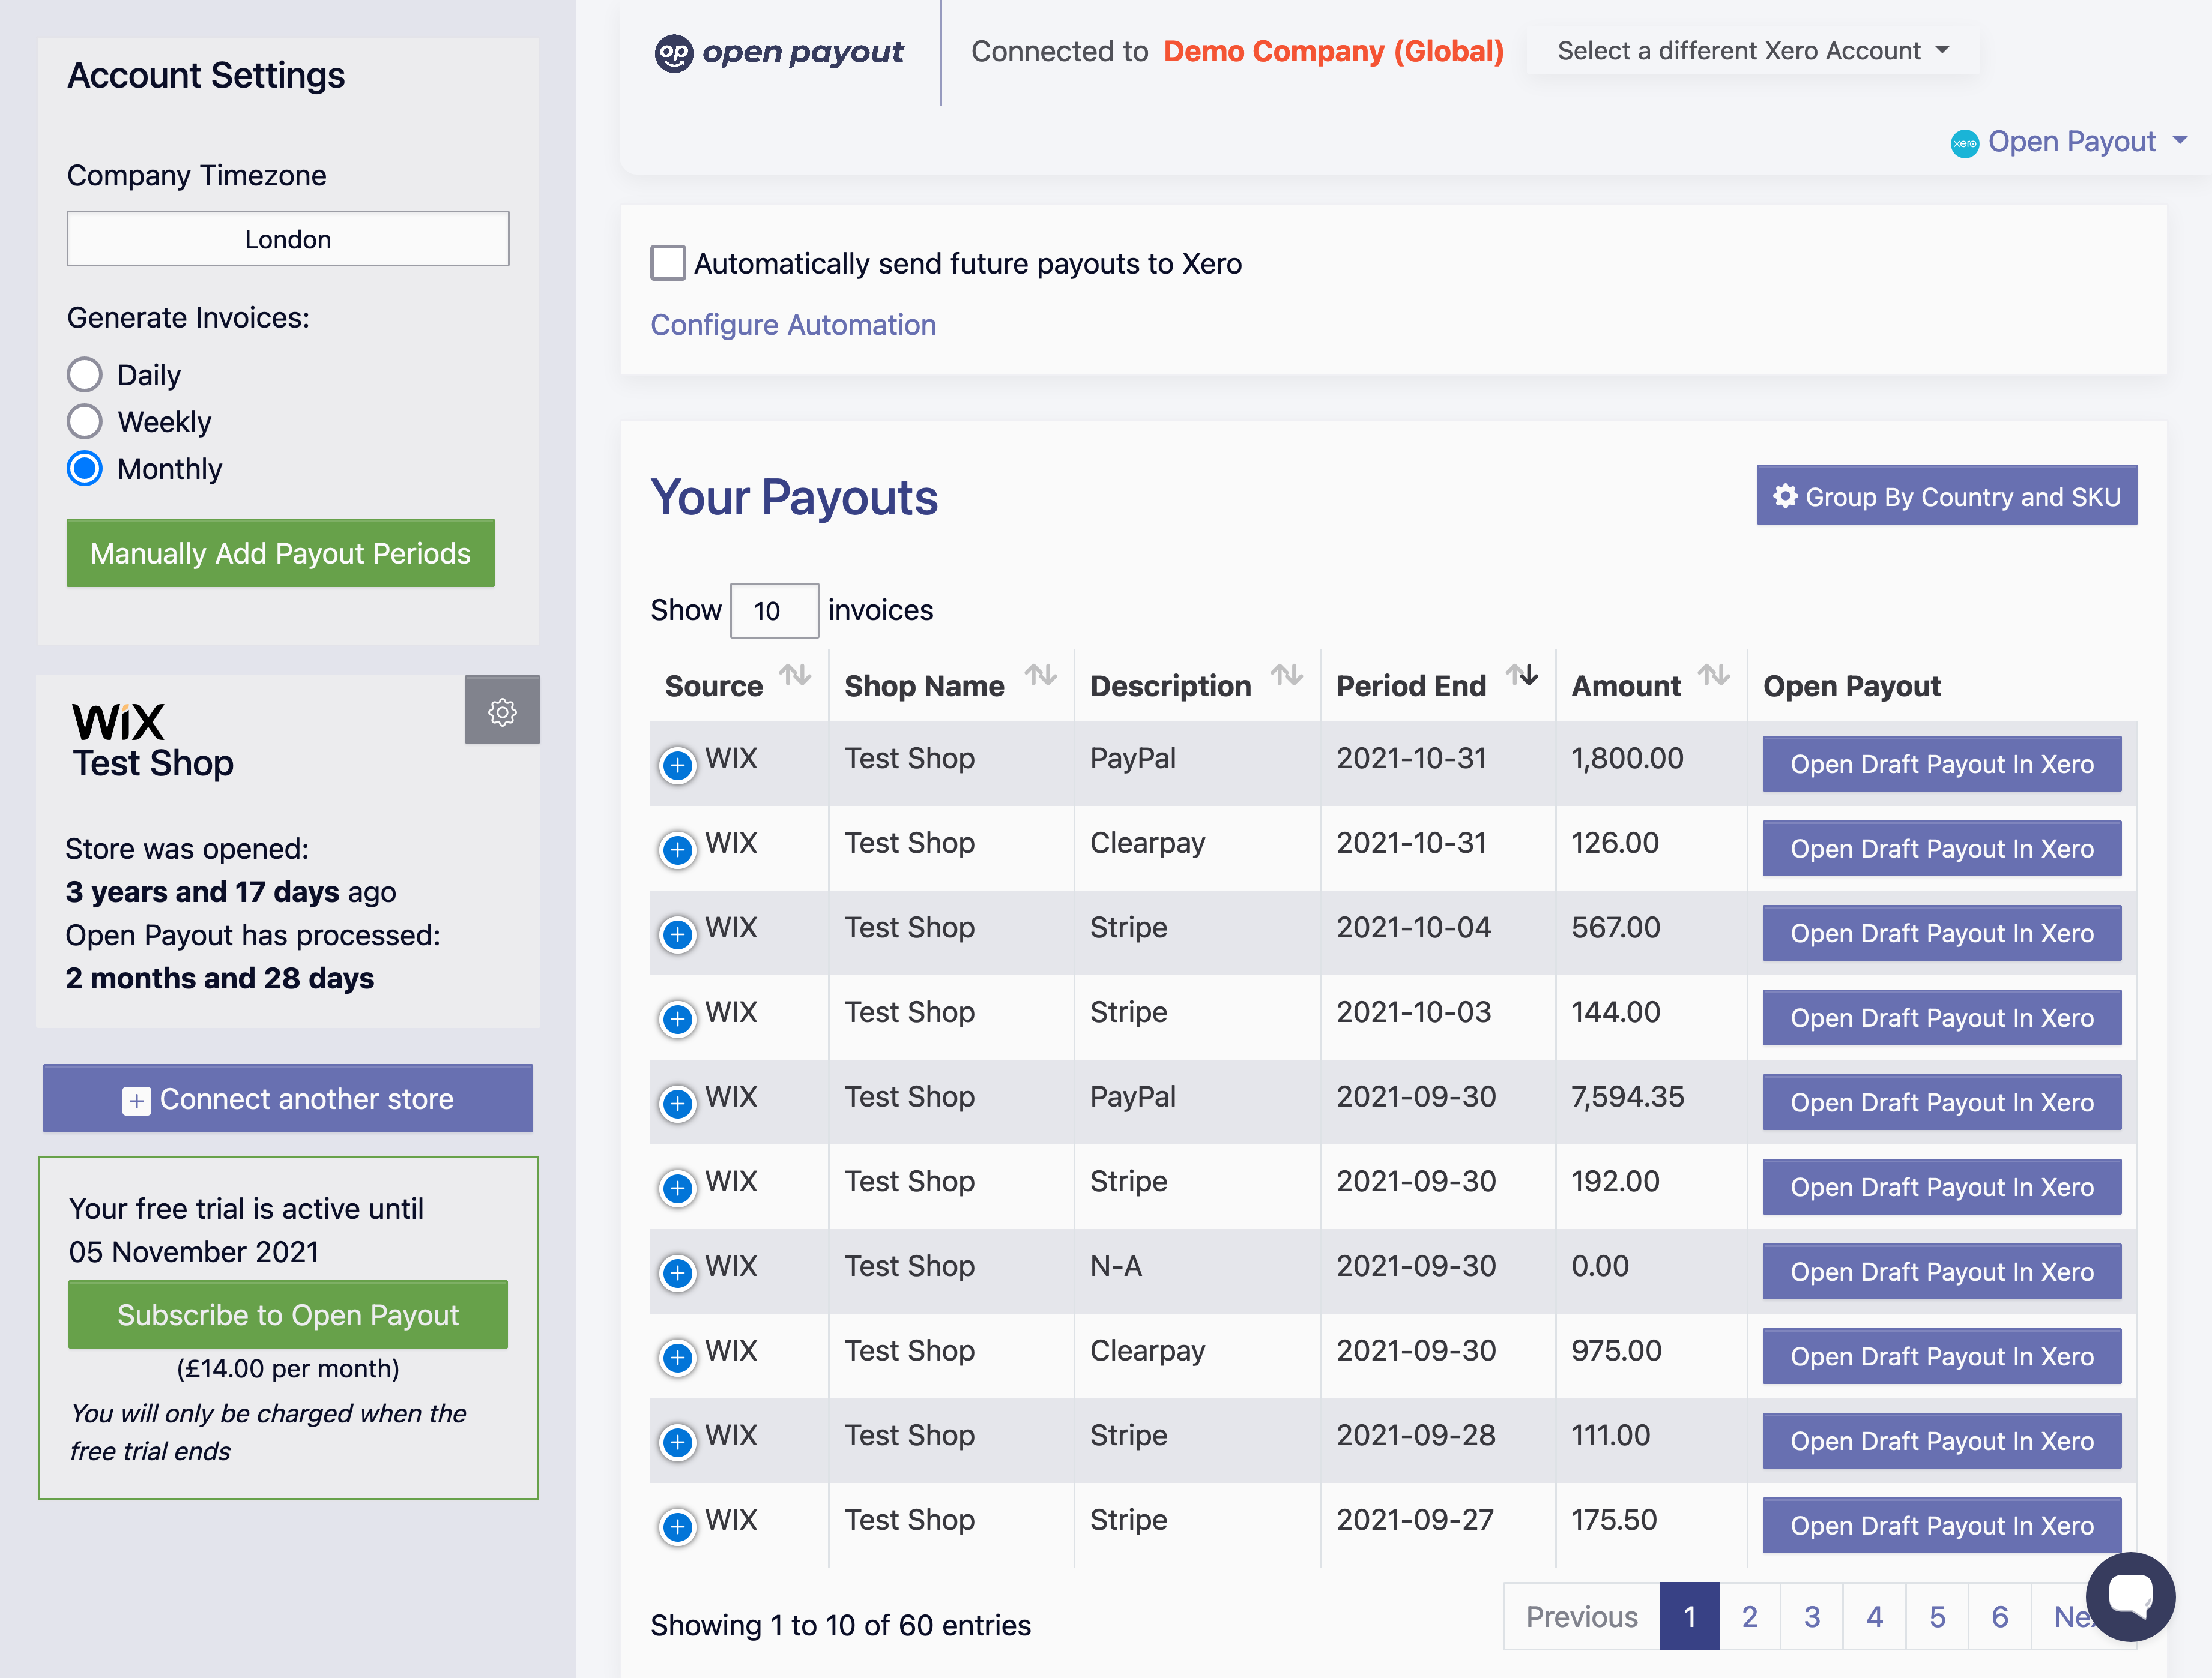
Task: Expand the Stripe 567.00 row
Action: [x=678, y=934]
